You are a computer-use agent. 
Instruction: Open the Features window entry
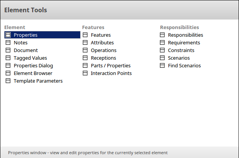click(x=101, y=35)
